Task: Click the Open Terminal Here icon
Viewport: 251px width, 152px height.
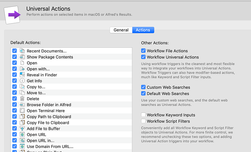Action: point(22,111)
